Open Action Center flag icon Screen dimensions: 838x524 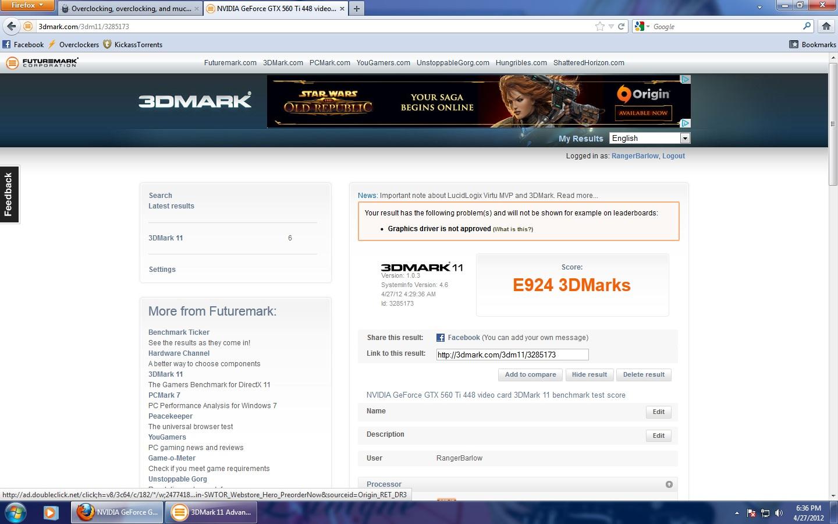(751, 513)
